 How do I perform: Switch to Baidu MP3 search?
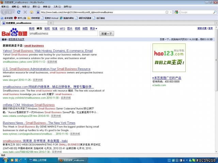coord(62,29)
